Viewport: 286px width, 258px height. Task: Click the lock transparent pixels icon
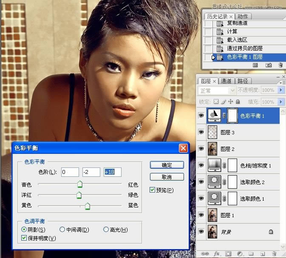pos(216,102)
